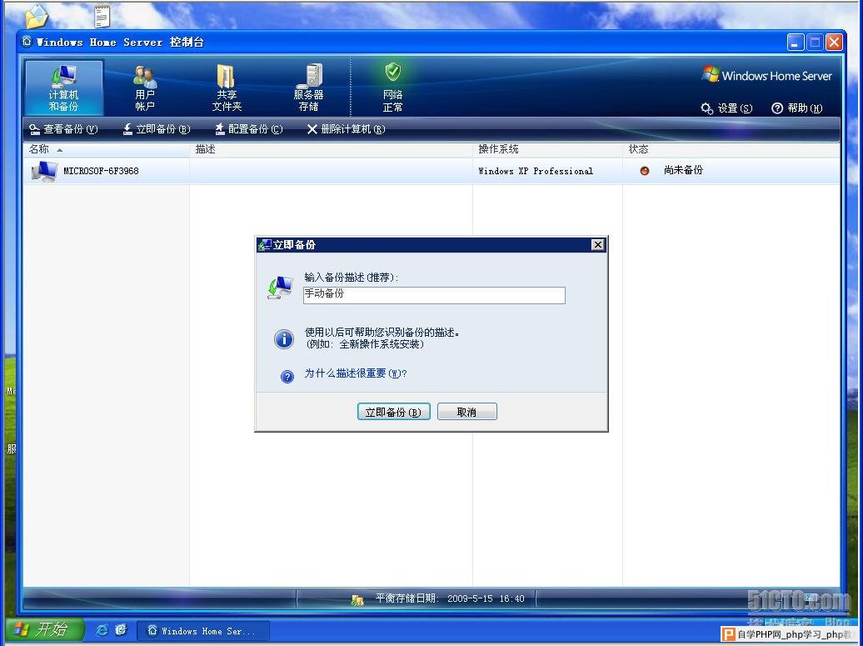
Task: Sort by the 状态 column header
Action: (731, 149)
